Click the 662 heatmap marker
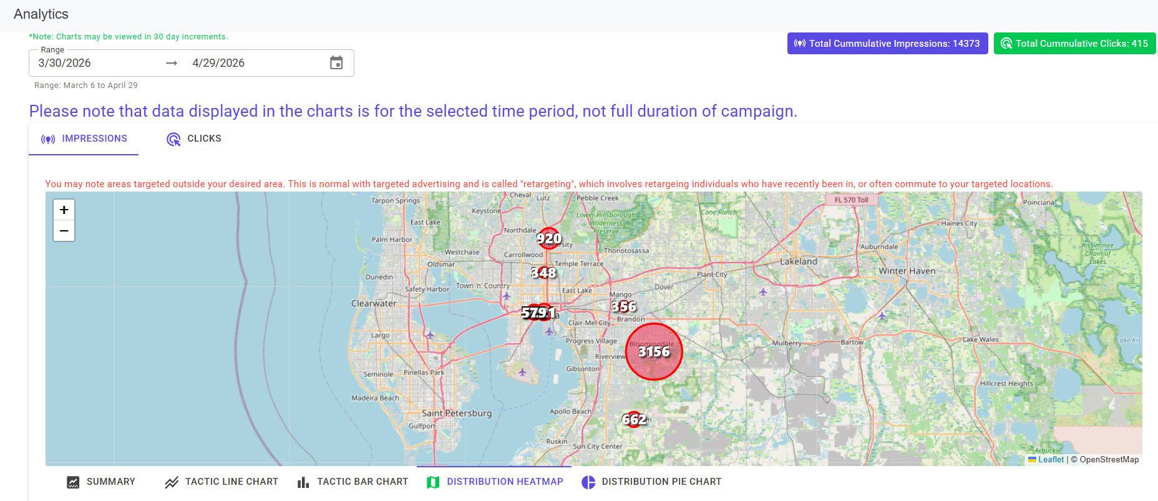The image size is (1158, 501). [x=634, y=419]
